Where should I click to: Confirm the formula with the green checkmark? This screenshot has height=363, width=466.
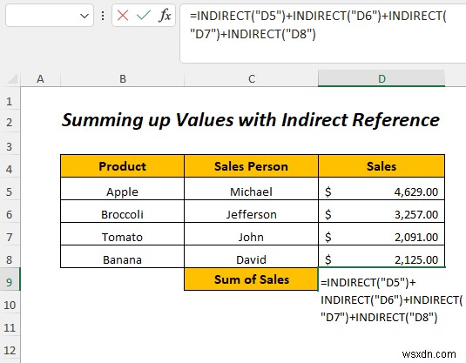coord(144,15)
